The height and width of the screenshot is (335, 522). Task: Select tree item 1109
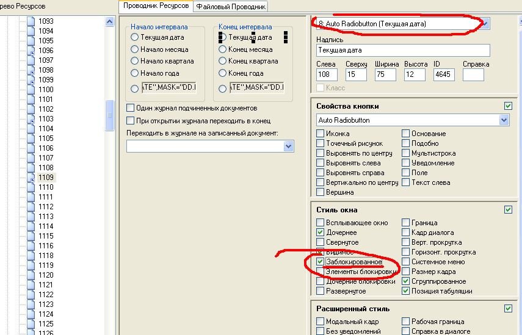tap(46, 178)
